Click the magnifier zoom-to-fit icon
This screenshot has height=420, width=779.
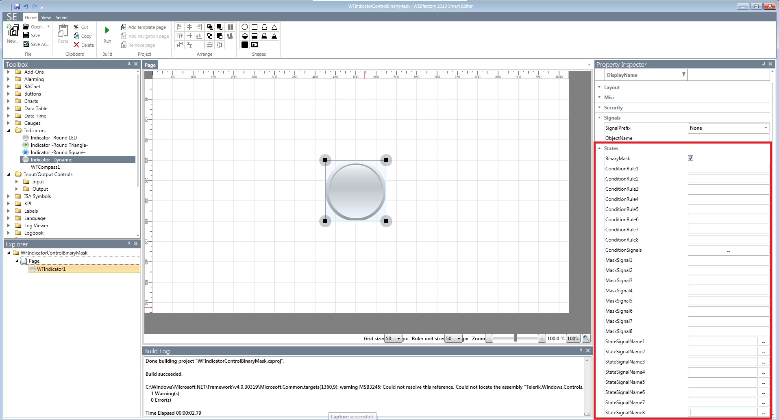coord(586,338)
